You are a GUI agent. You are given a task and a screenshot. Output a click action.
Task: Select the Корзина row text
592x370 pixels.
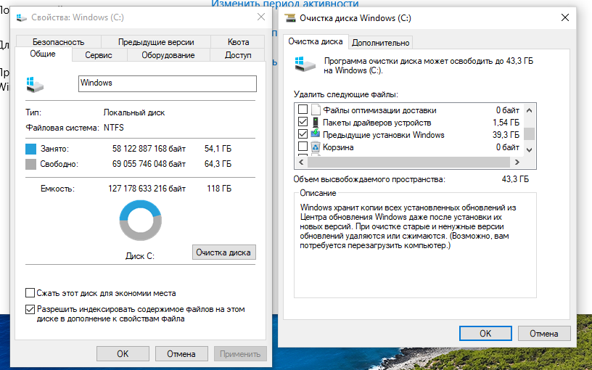[338, 147]
